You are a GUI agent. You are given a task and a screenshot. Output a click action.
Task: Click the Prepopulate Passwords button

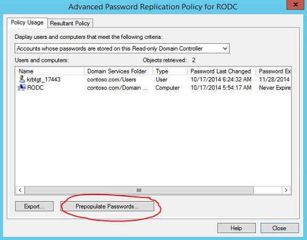[x=107, y=206]
